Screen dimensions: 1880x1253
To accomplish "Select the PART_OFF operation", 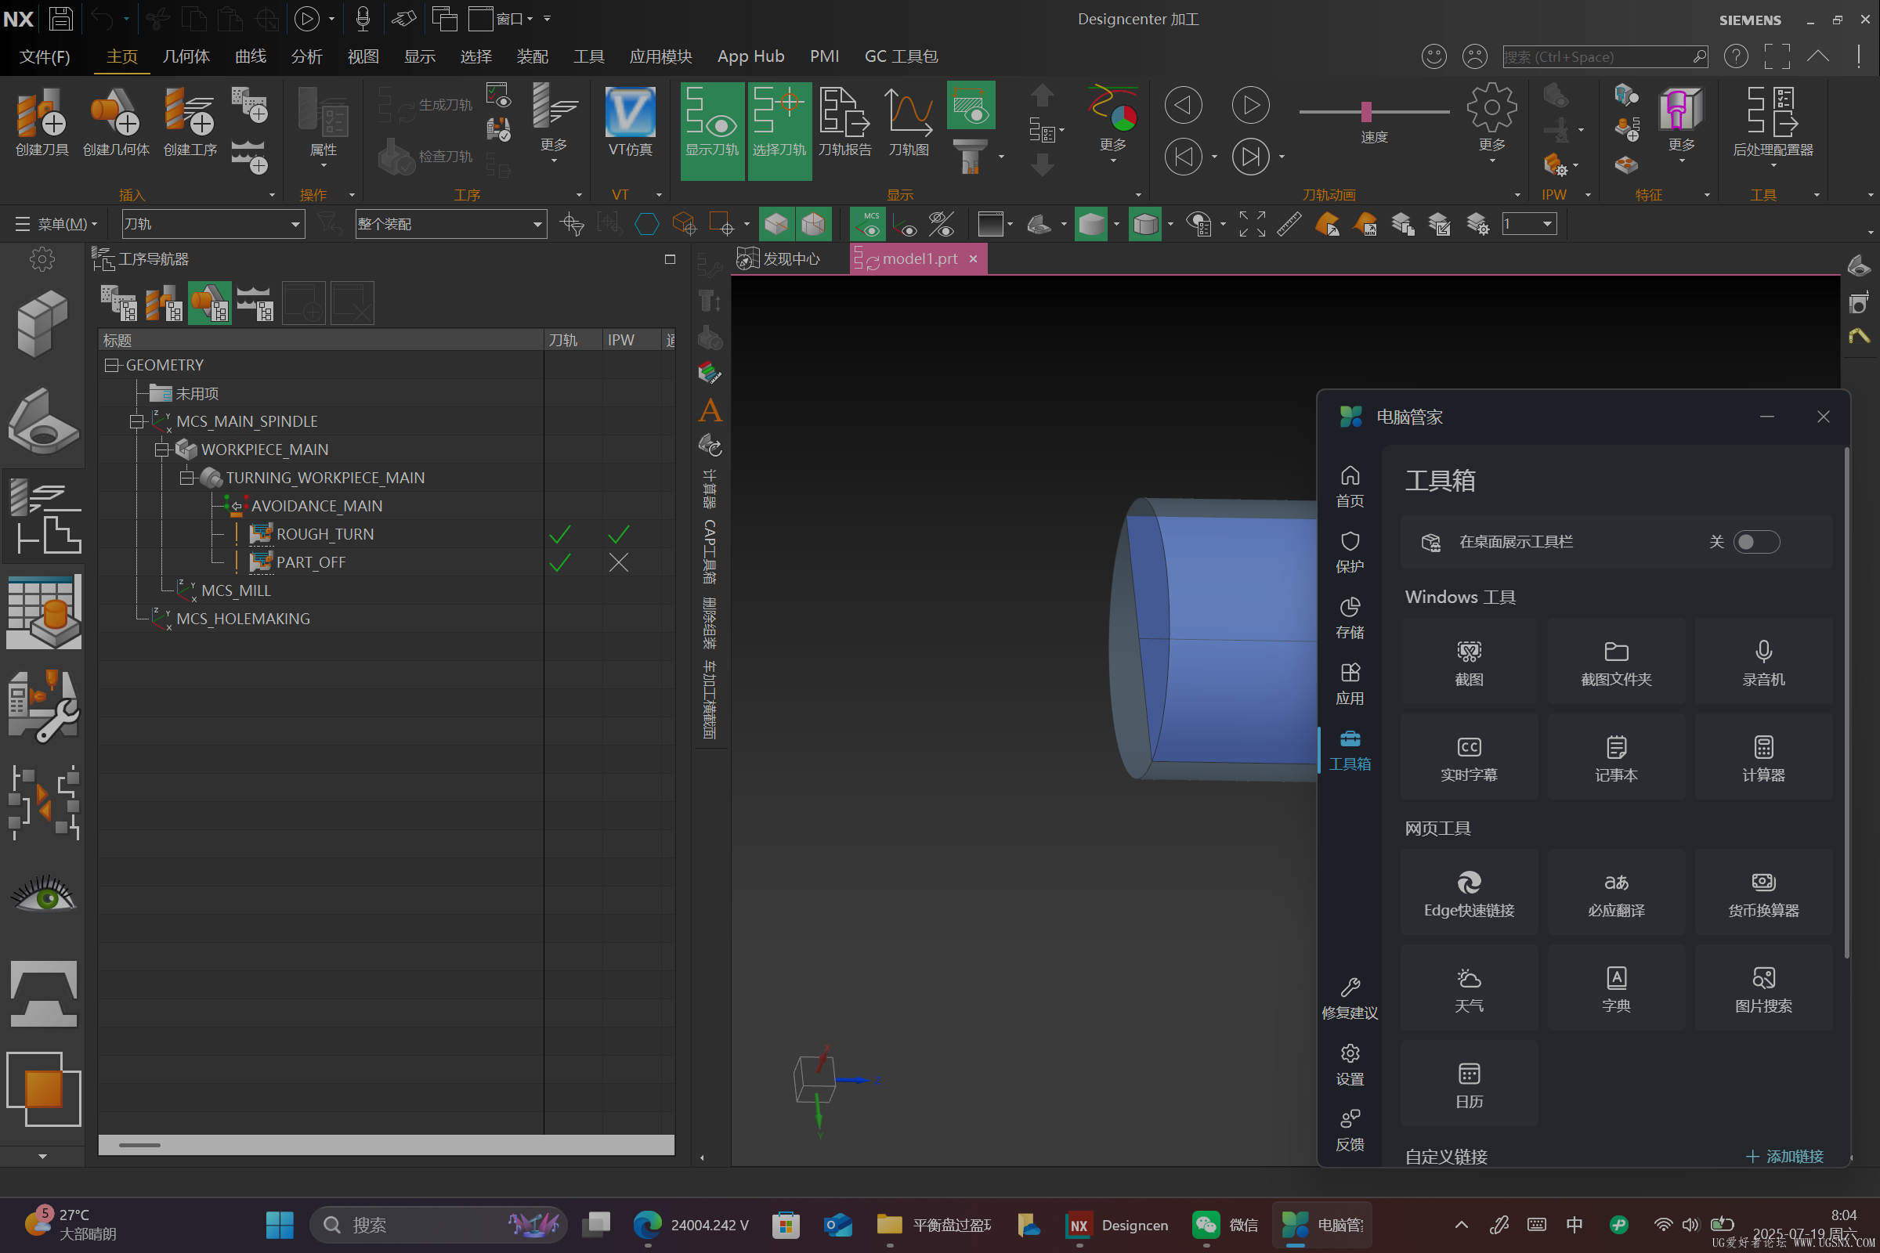I will [310, 562].
